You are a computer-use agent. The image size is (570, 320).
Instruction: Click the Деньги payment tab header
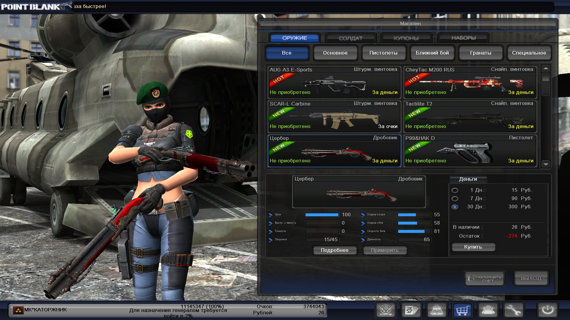(468, 179)
